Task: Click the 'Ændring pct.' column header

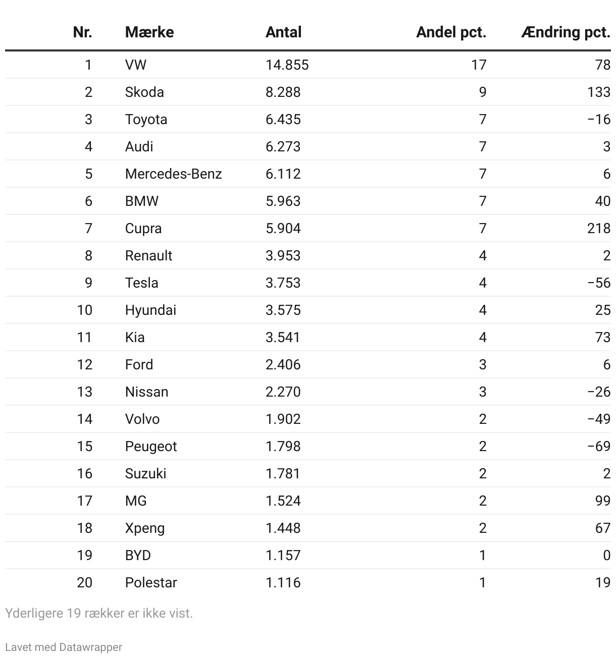Action: tap(566, 32)
